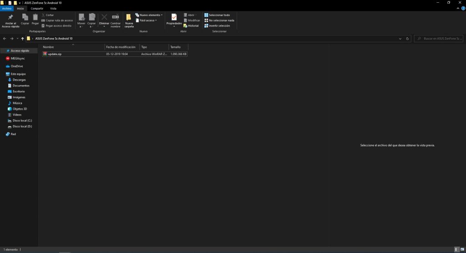Screen dimensions: 466x253
Task: Open the Help question mark icon
Action: coord(463,8)
